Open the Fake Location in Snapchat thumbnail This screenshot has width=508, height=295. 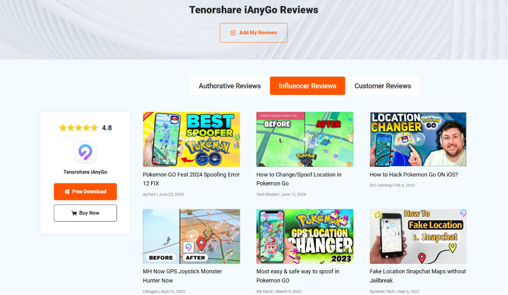pos(418,236)
